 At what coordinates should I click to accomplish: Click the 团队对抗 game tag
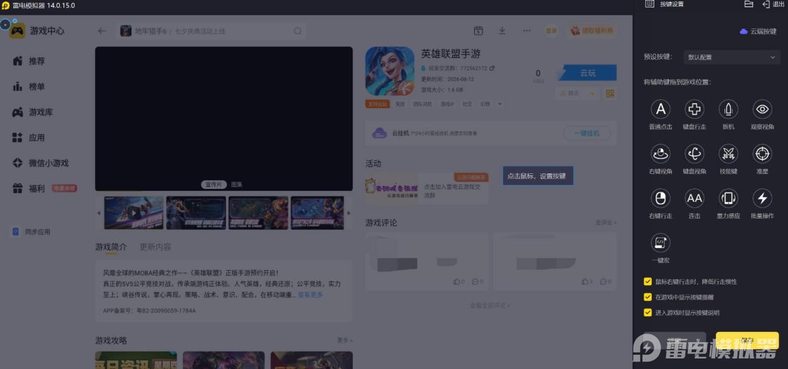422,104
